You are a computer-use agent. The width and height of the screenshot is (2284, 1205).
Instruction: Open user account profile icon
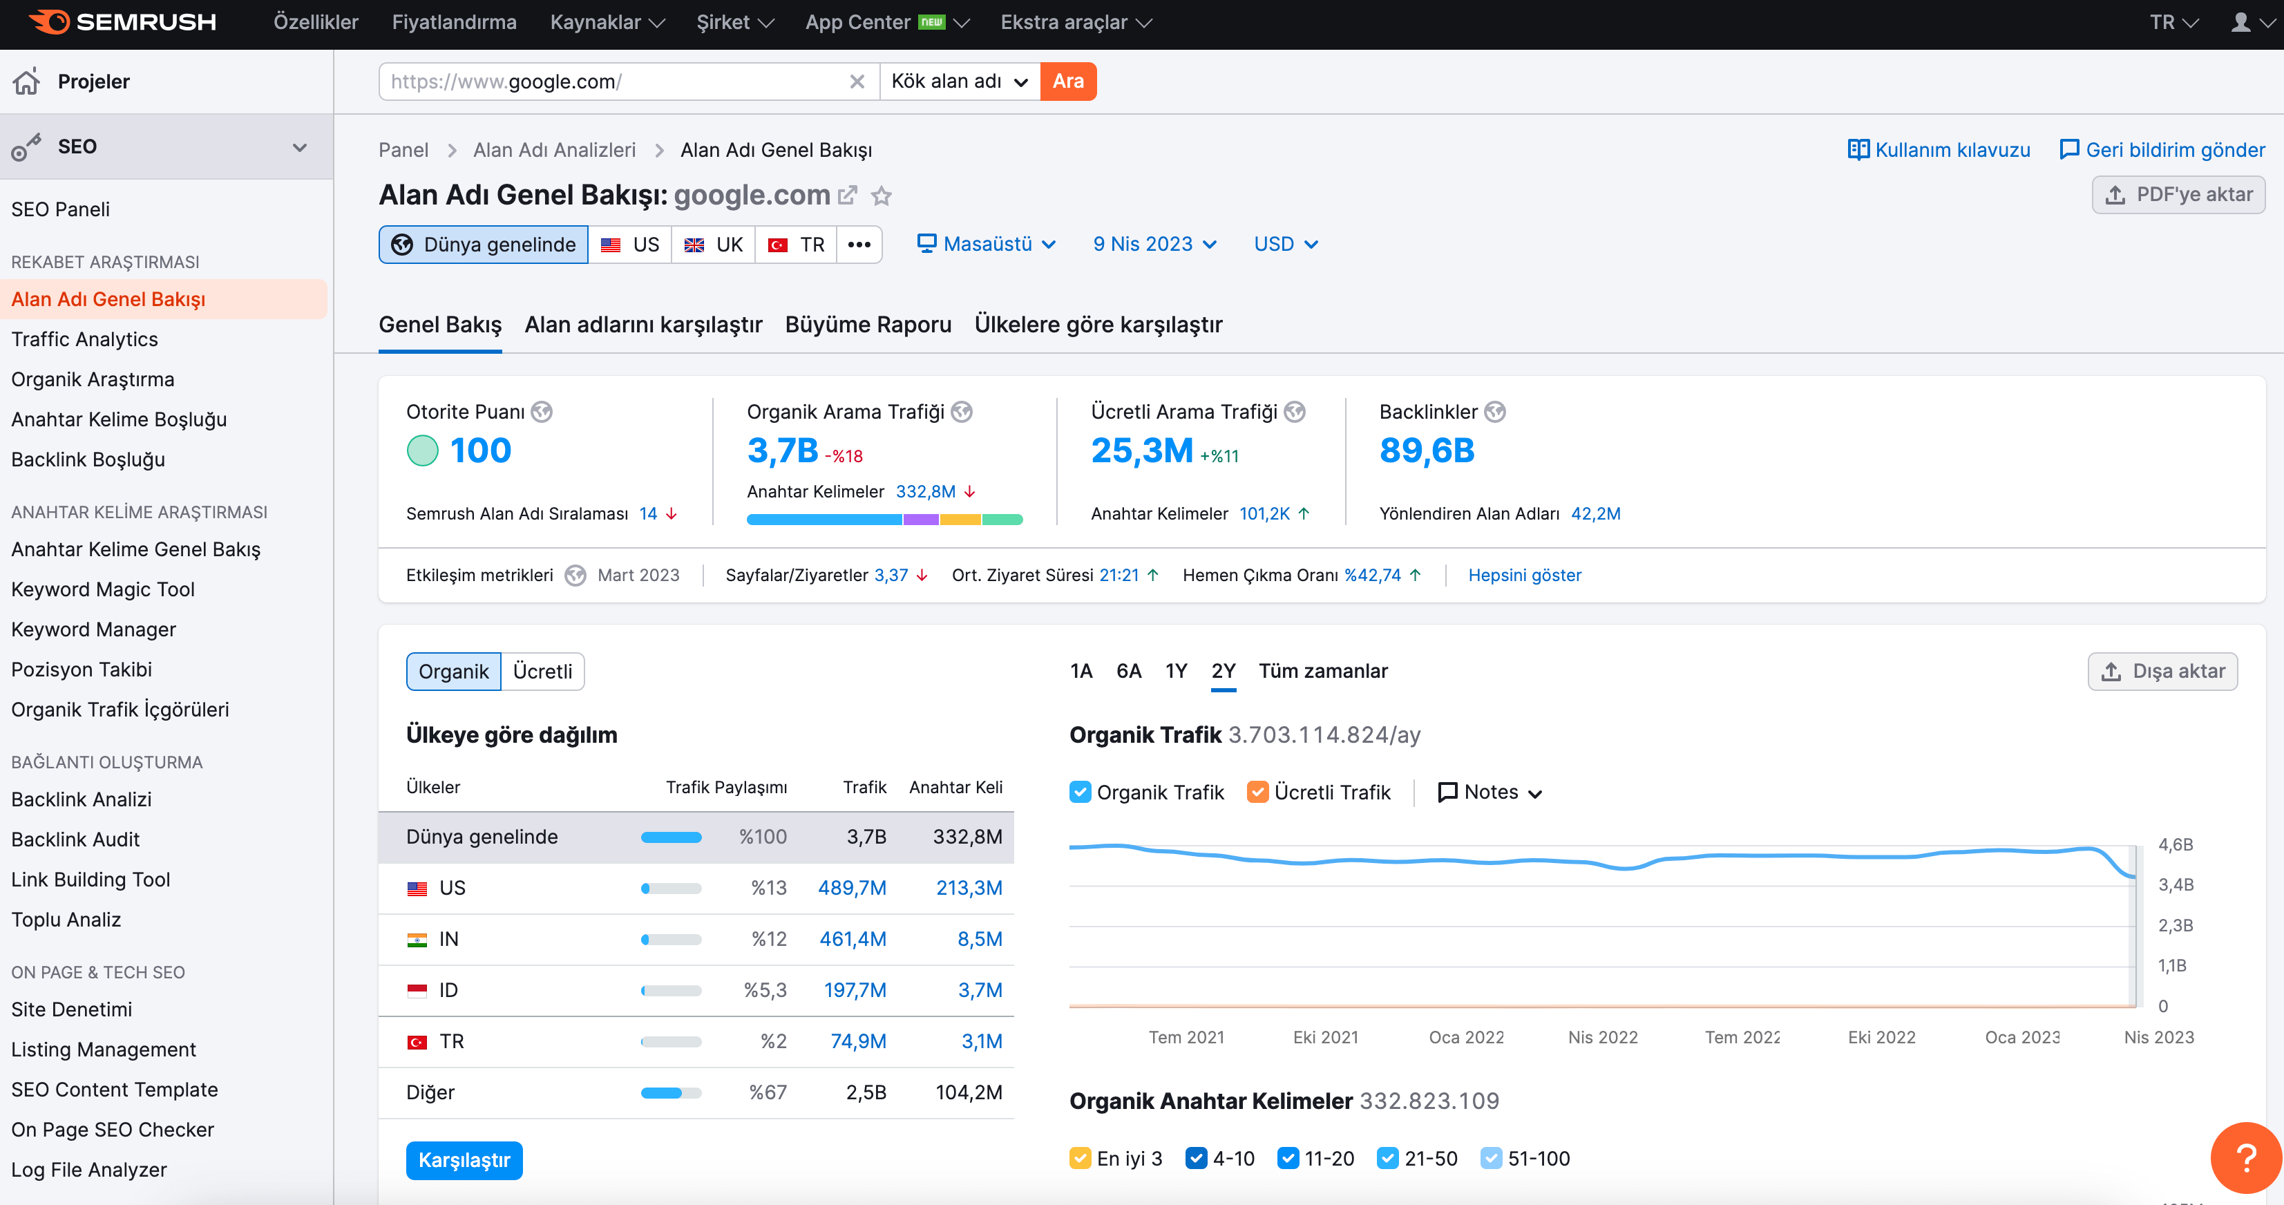click(x=2240, y=22)
